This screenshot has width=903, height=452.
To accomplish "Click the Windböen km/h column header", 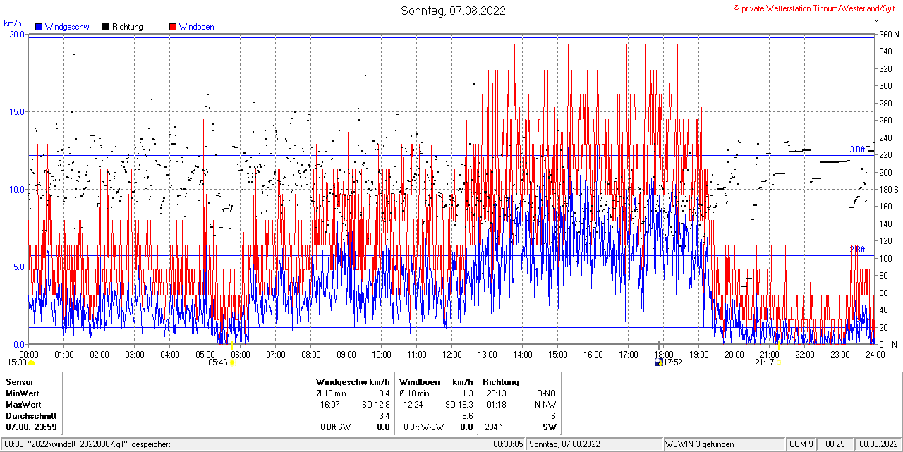I will (x=436, y=382).
